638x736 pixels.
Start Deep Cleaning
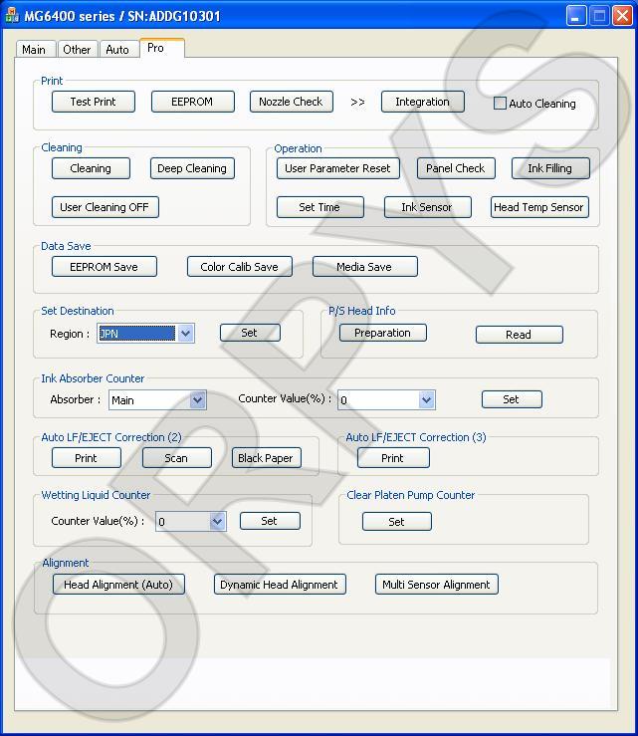tap(192, 168)
